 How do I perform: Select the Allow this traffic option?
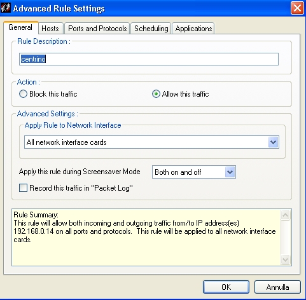[156, 94]
